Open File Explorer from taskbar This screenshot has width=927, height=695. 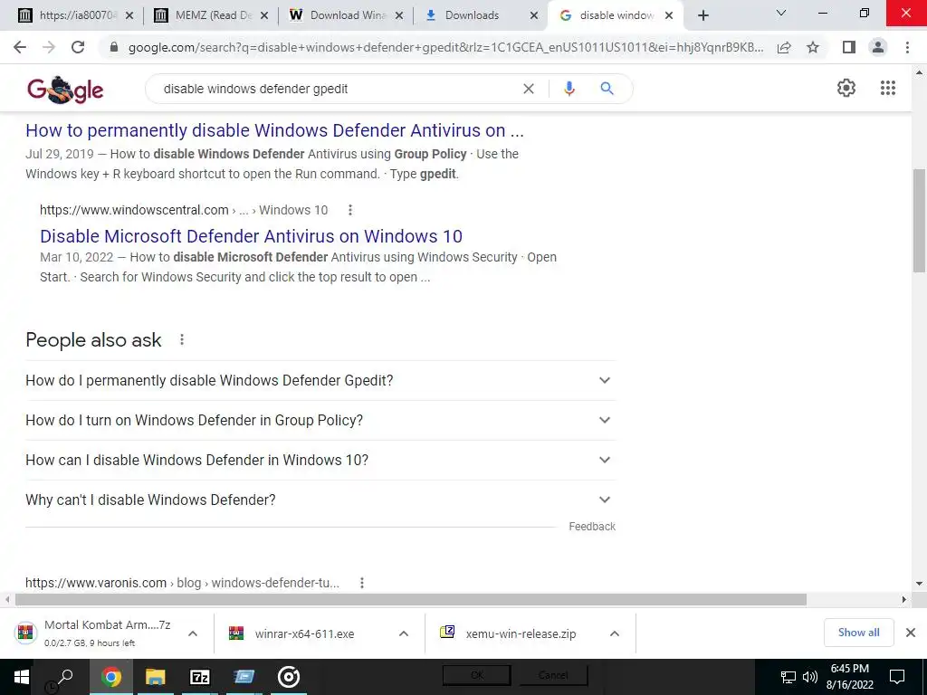[156, 677]
